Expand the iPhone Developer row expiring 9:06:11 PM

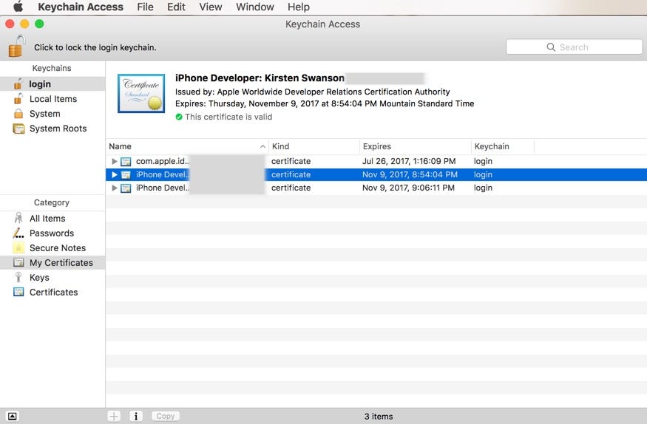coord(115,188)
